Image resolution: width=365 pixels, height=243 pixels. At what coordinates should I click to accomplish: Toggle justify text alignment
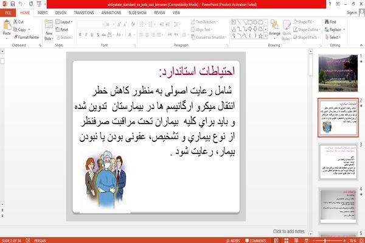[x=159, y=35]
